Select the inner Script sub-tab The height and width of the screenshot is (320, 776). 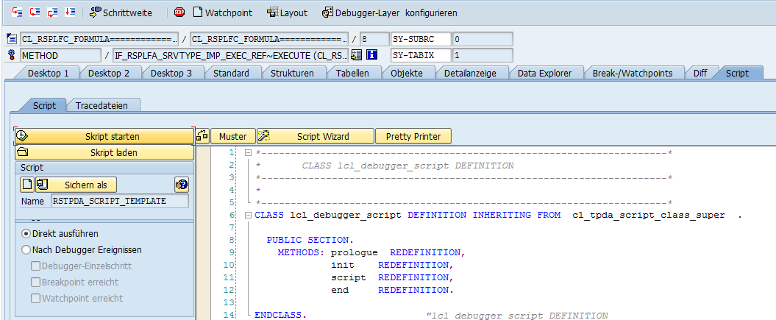[45, 105]
